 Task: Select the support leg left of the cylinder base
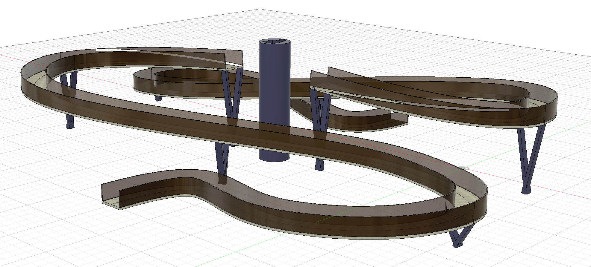pyautogui.click(x=222, y=159)
